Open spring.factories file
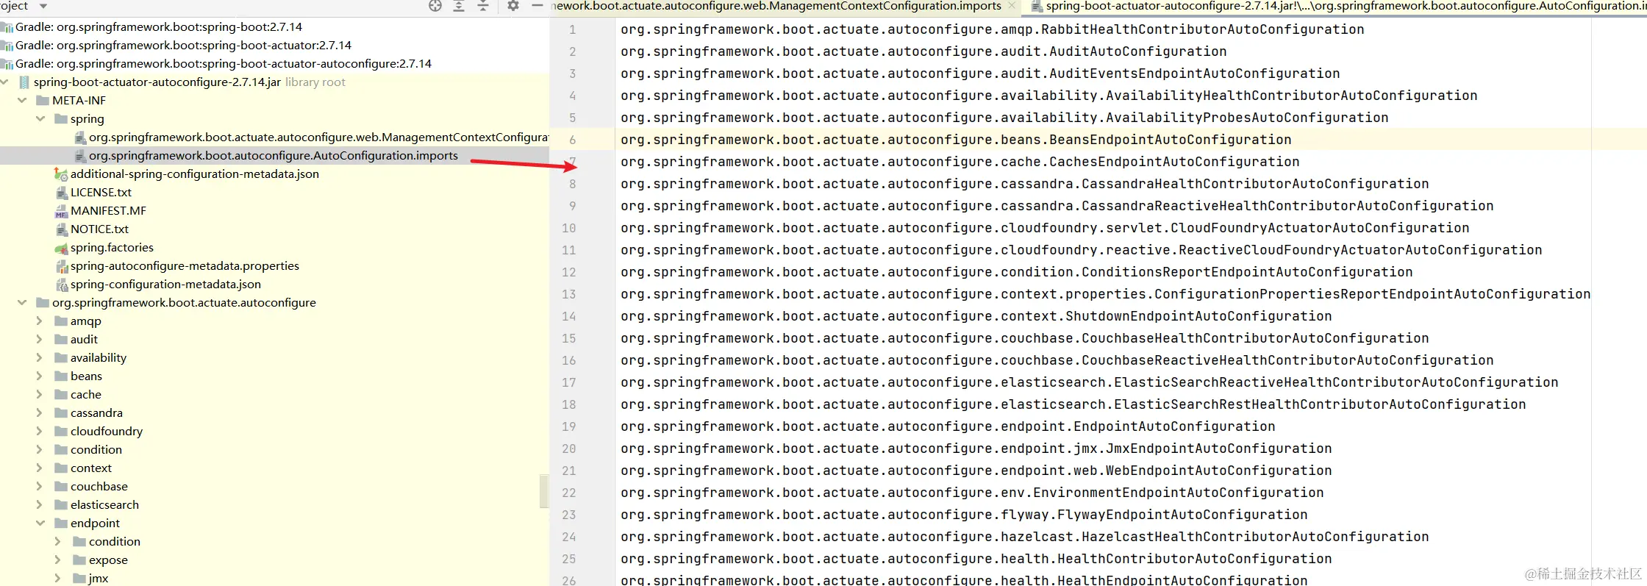The image size is (1647, 586). click(x=112, y=248)
